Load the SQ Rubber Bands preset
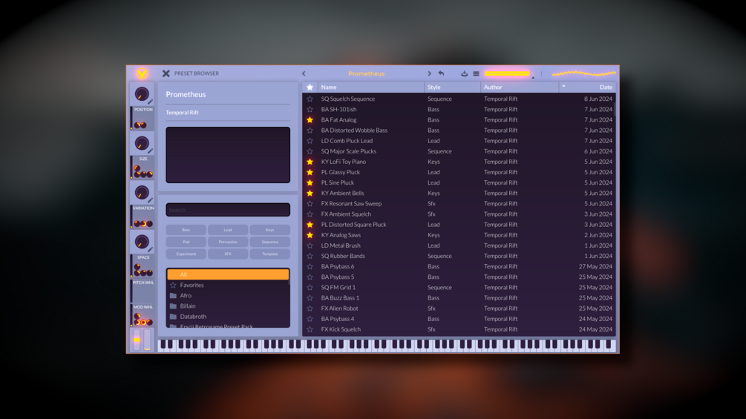 pos(459,256)
